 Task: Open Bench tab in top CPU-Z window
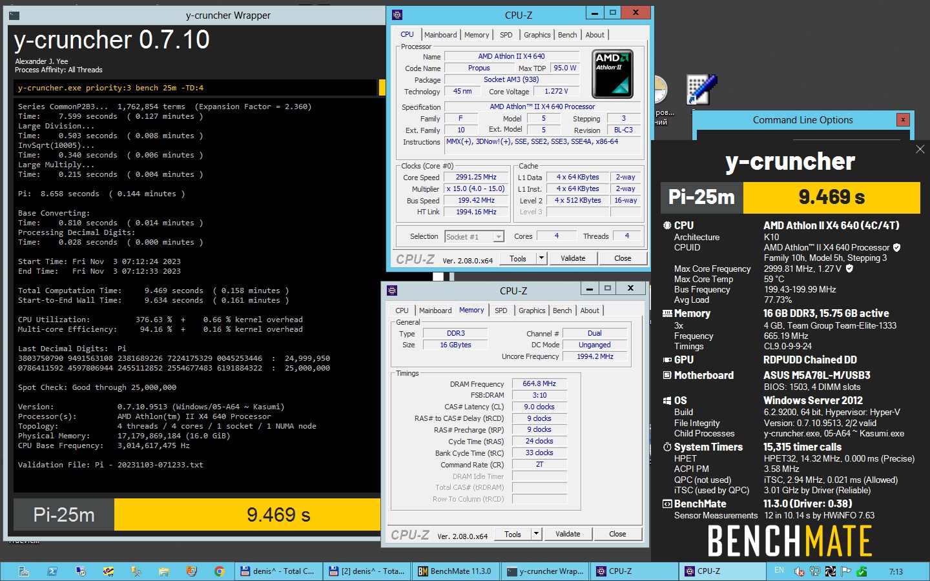tap(568, 35)
